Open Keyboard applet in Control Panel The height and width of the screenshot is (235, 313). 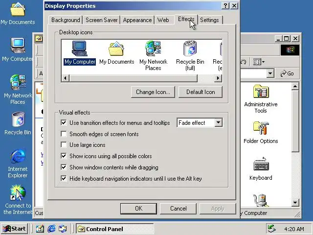(261, 169)
